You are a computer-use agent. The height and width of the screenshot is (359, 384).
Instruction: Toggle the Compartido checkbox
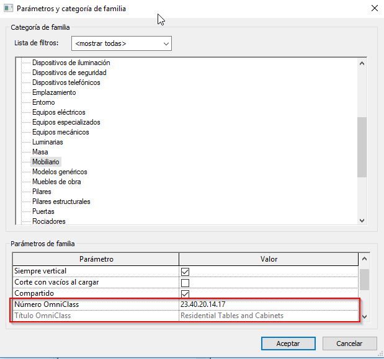pos(185,294)
